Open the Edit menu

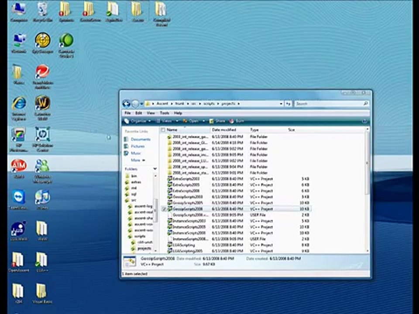point(138,113)
